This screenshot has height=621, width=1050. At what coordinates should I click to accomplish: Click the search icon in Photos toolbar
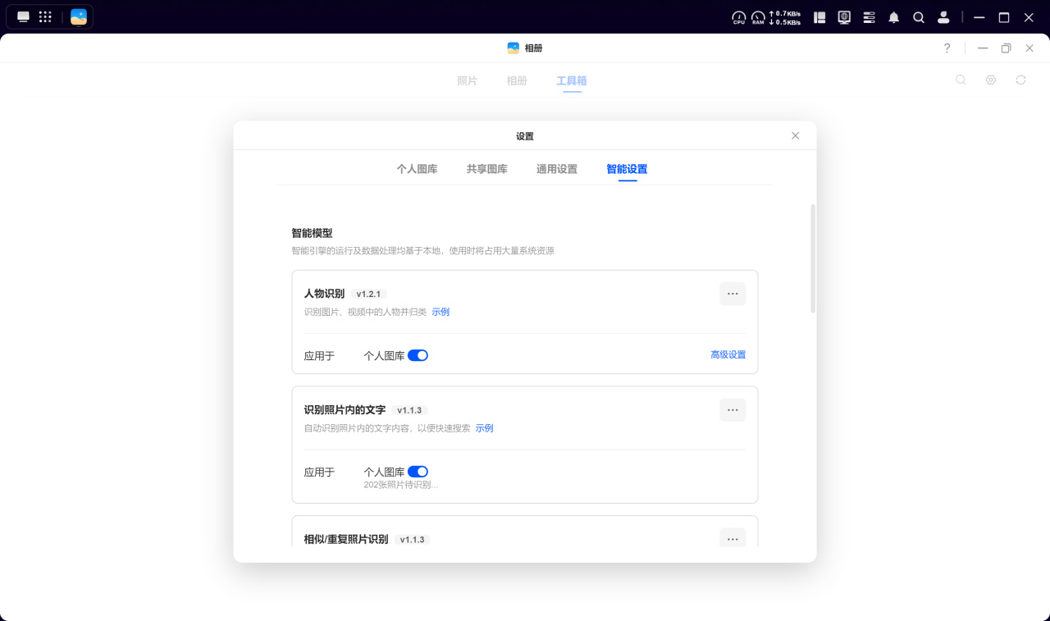[x=961, y=80]
